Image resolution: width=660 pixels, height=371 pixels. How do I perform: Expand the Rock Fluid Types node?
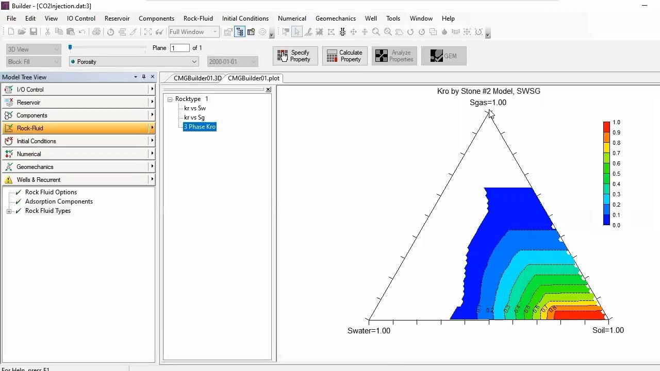tap(9, 211)
